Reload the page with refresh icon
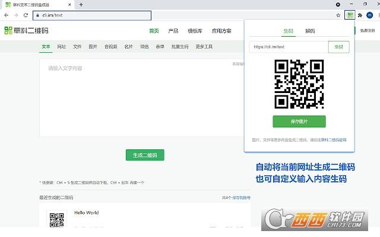 [x=26, y=15]
